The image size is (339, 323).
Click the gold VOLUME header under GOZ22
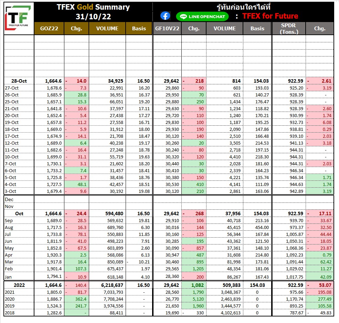[107, 29]
